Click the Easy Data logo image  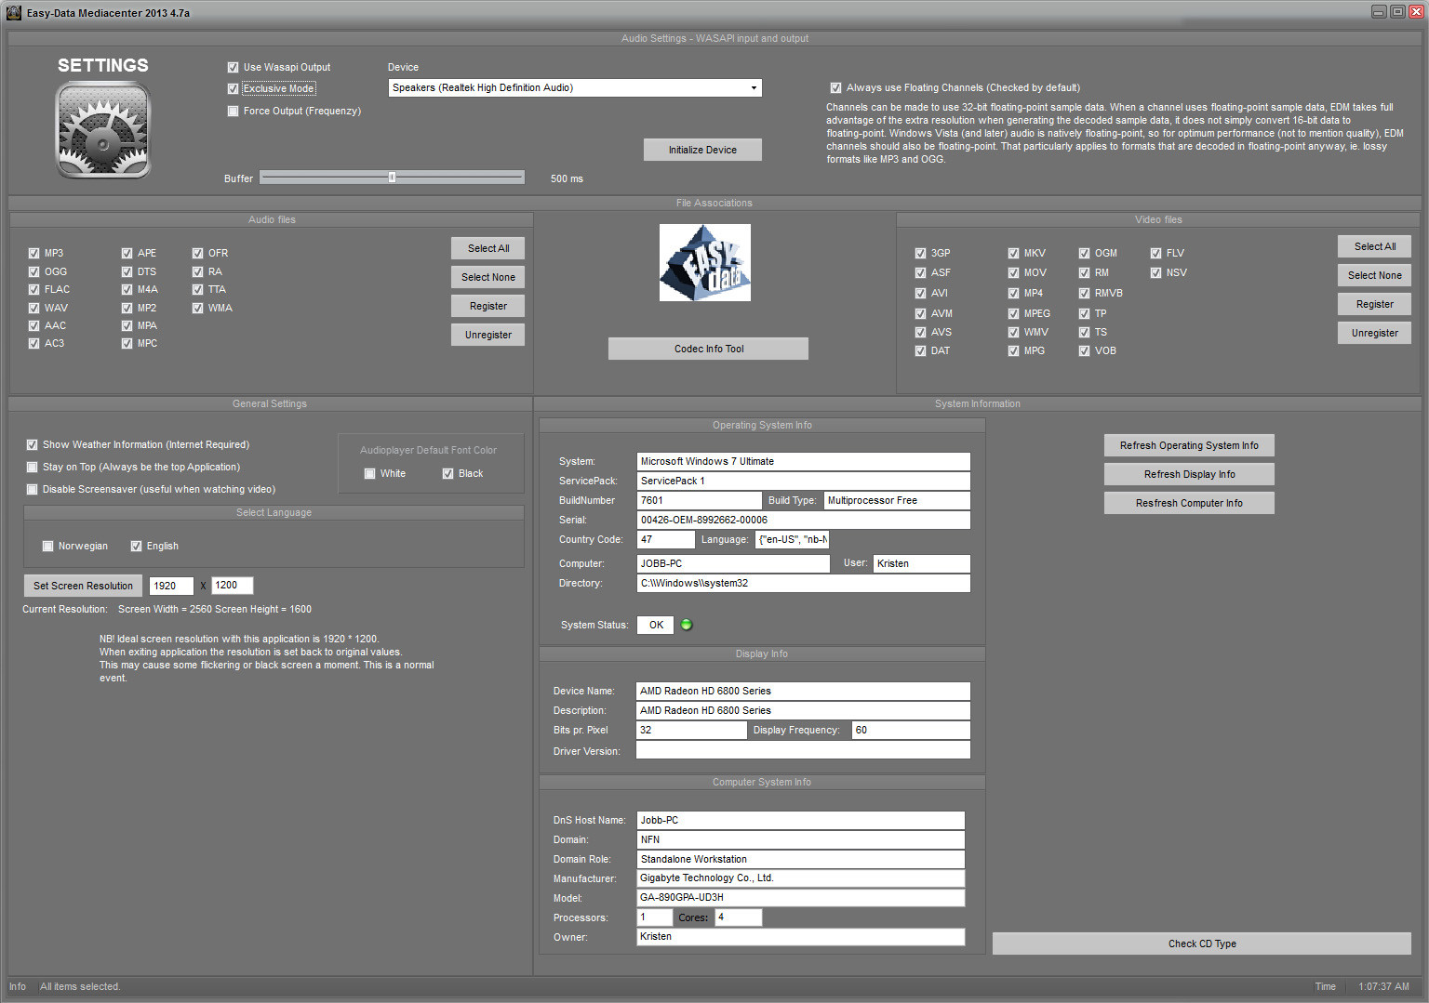[x=705, y=262]
